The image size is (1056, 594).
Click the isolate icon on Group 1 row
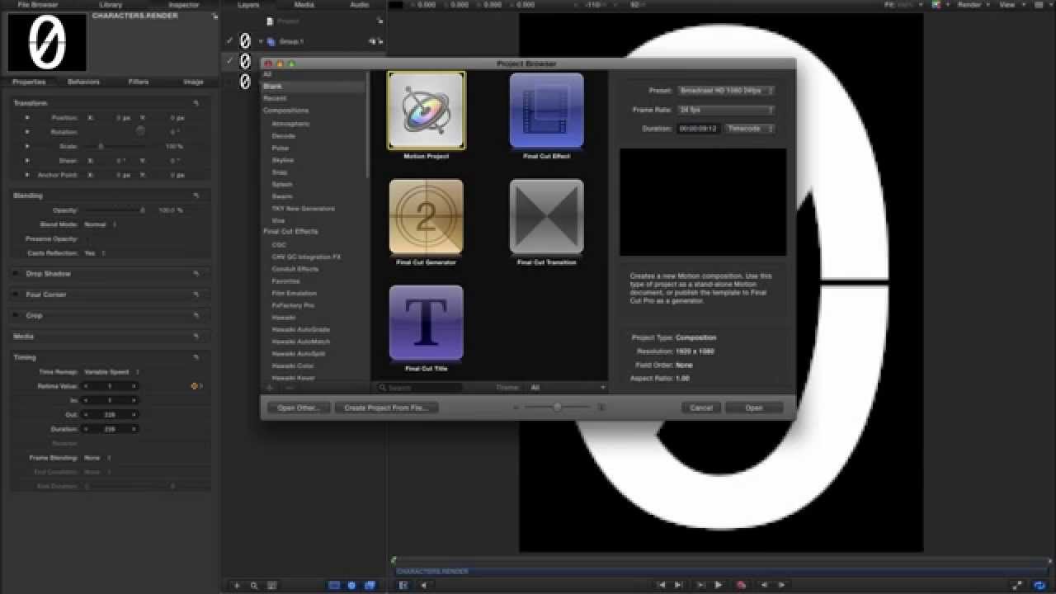[x=372, y=41]
